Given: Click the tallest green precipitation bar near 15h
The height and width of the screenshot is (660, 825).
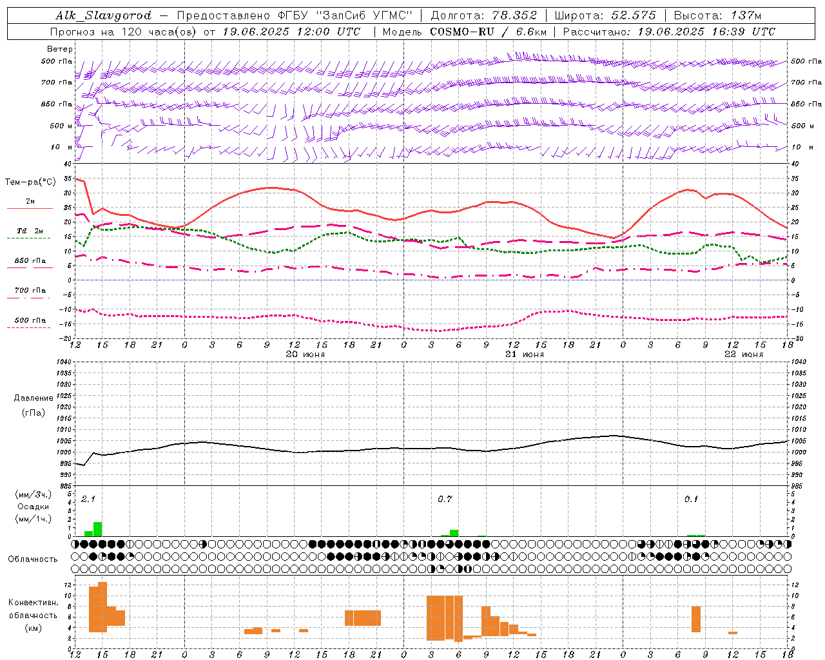Looking at the screenshot, I should pos(98,529).
